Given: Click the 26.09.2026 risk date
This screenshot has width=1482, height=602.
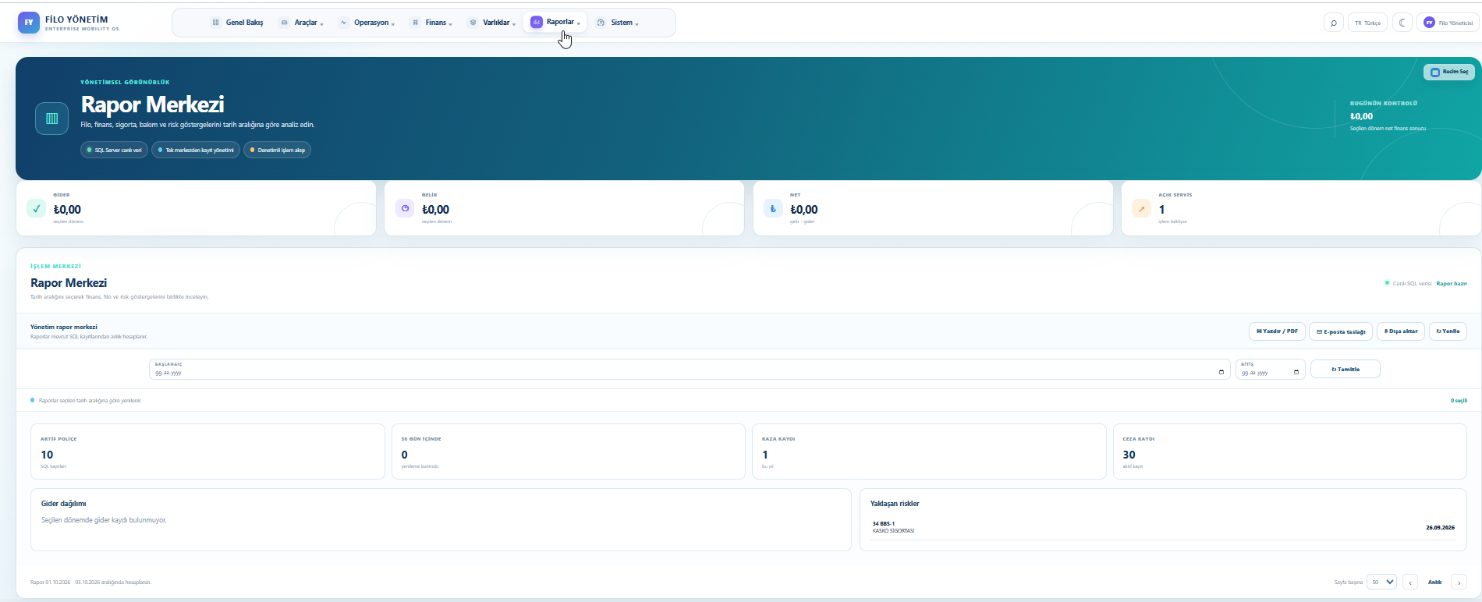Looking at the screenshot, I should click(1440, 528).
